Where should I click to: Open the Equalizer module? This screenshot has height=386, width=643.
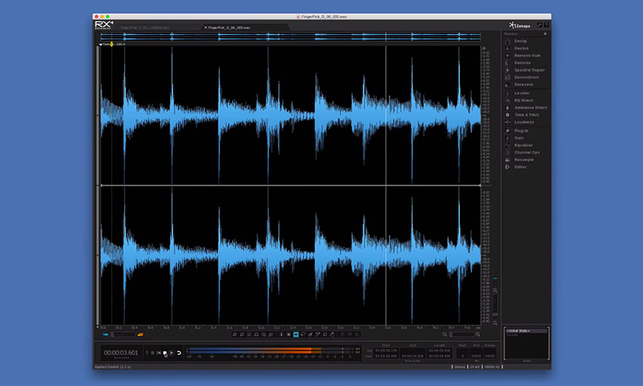click(523, 145)
